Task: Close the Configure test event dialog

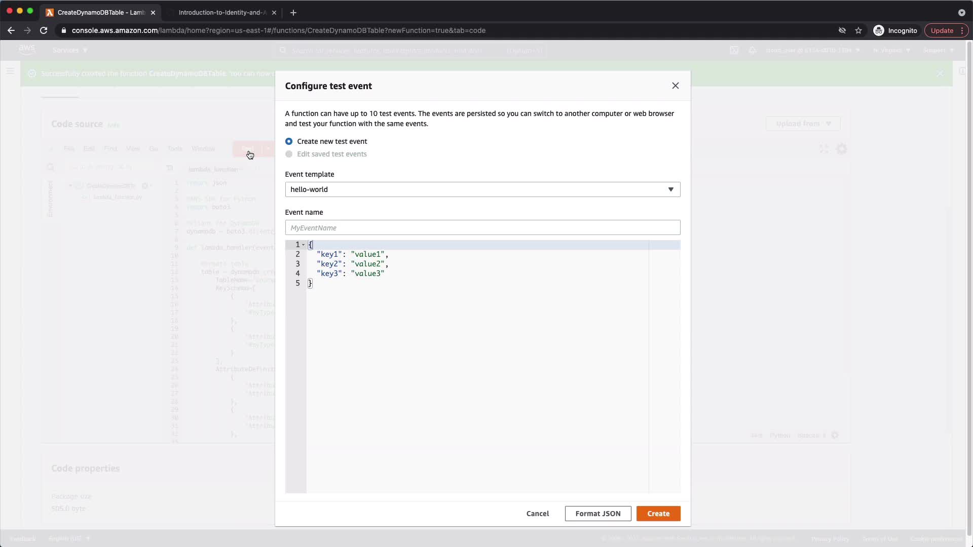Action: 675,86
